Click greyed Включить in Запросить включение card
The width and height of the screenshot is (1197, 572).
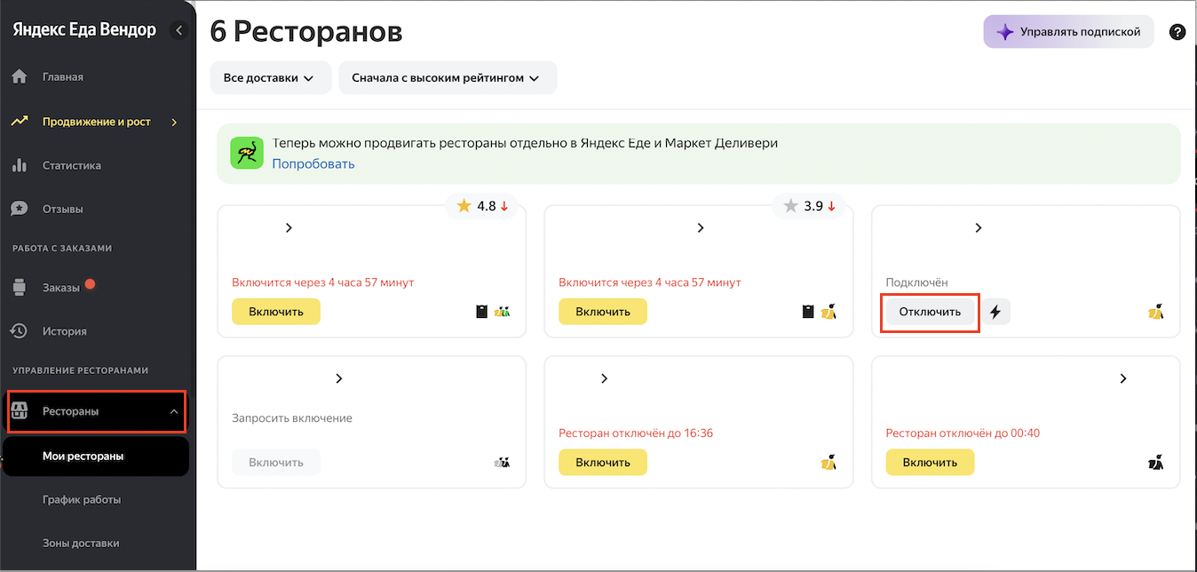(x=276, y=462)
